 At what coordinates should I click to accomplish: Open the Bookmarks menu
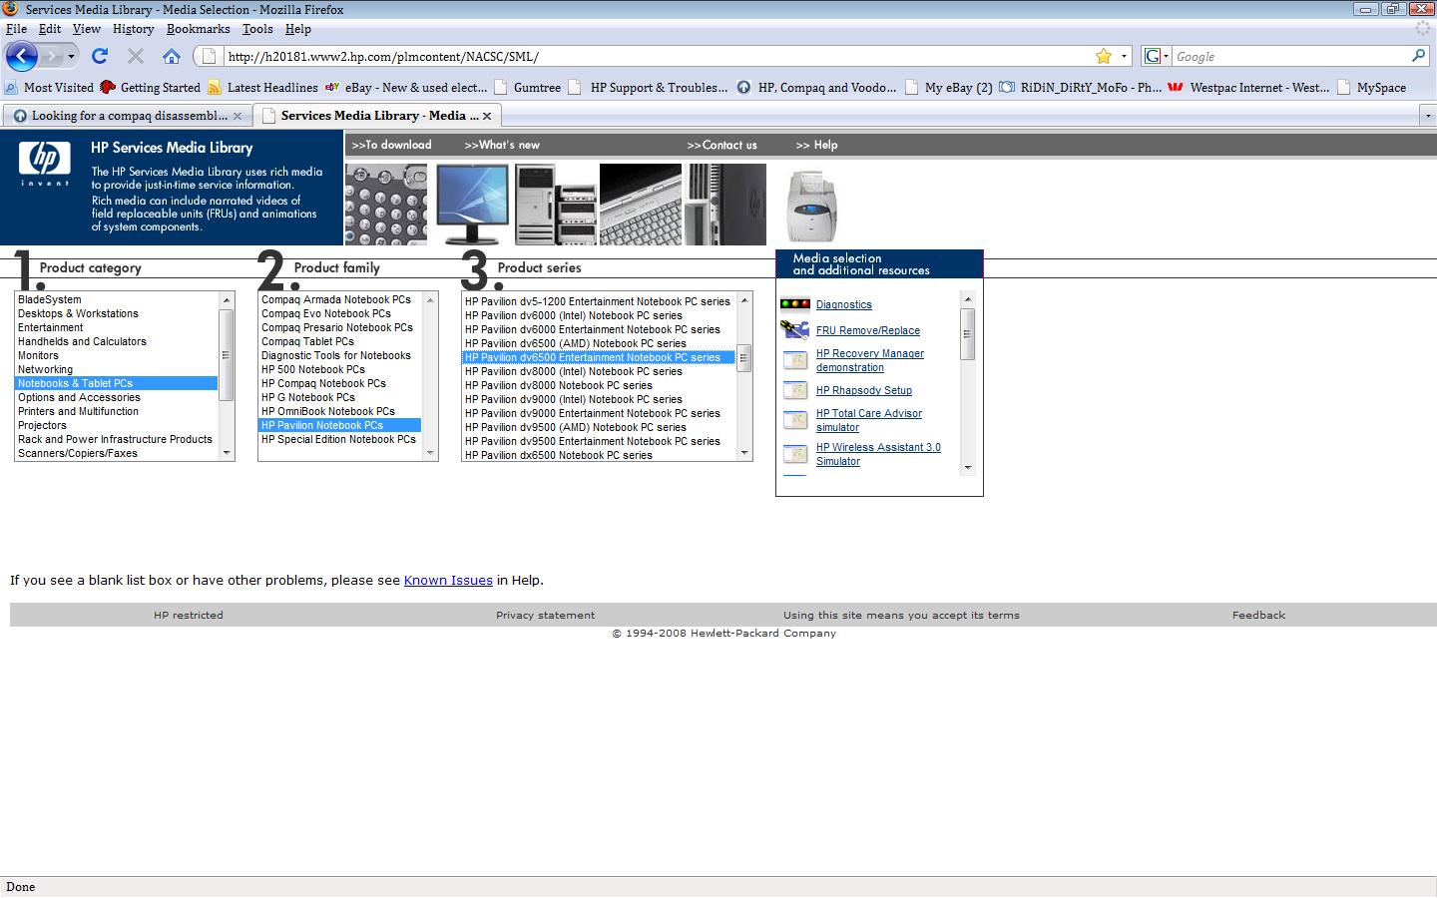point(198,29)
